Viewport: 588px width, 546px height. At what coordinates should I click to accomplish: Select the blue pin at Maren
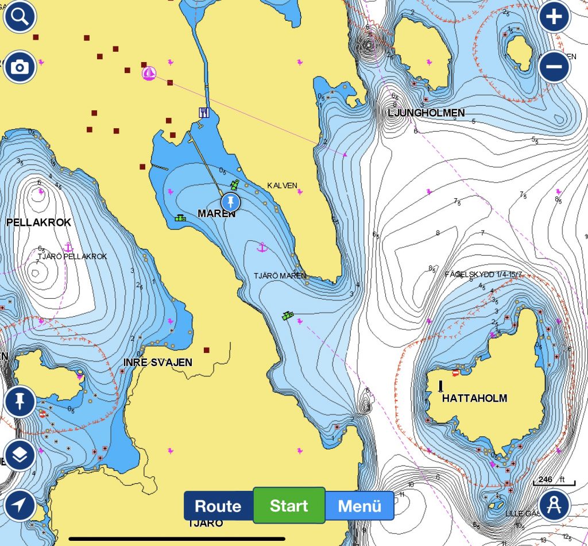231,202
